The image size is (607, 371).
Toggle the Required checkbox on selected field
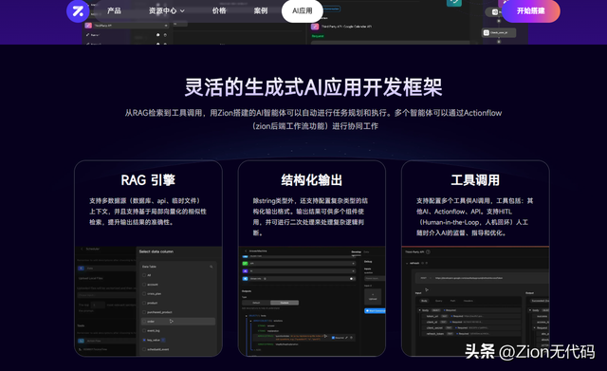tap(333, 338)
